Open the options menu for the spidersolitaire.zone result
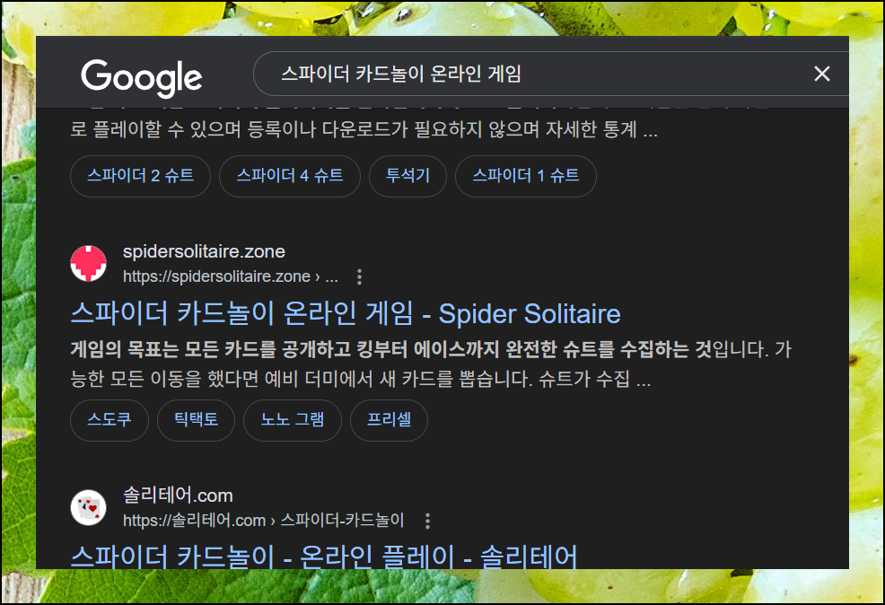The image size is (885, 605). [360, 276]
